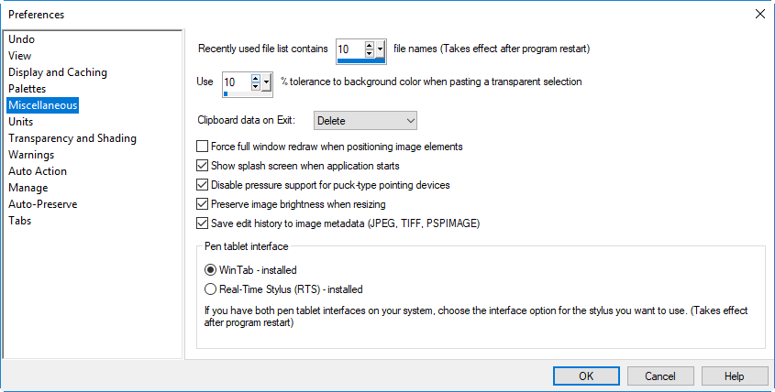The image size is (775, 392).
Task: Toggle Save edit history to image metadata
Action: (x=202, y=223)
